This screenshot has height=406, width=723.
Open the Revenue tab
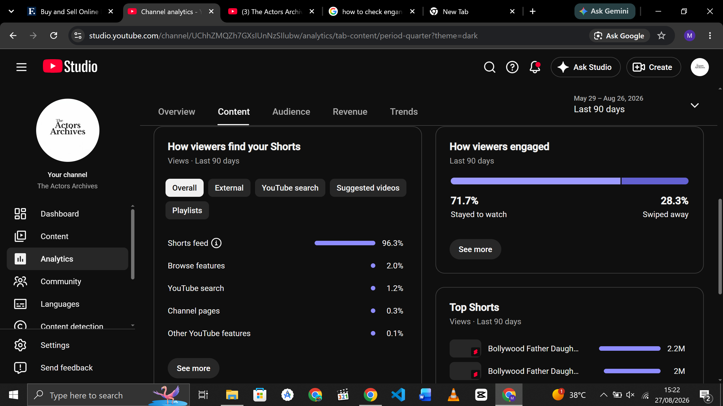coord(350,112)
